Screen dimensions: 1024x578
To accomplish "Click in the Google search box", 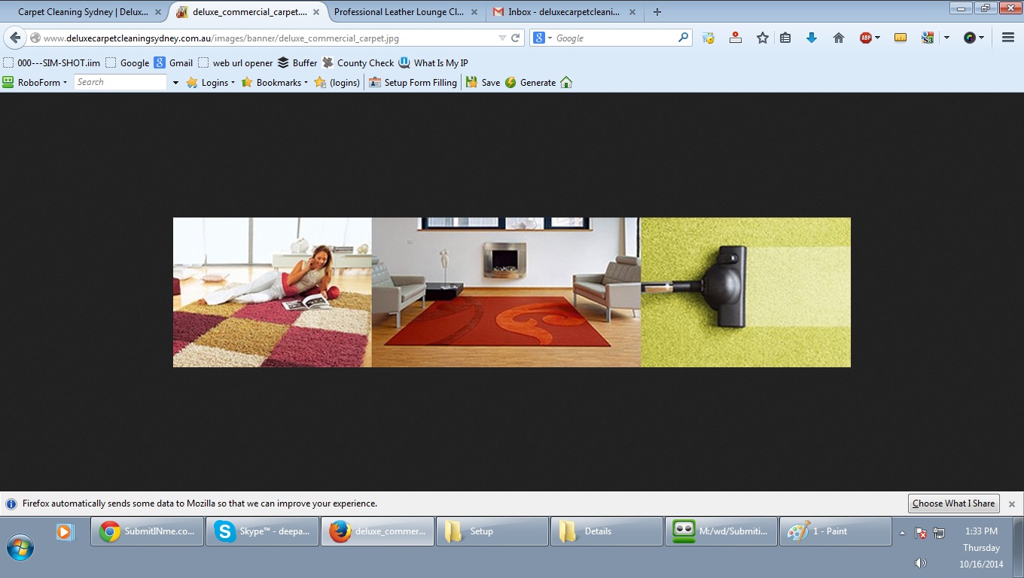I will [614, 38].
